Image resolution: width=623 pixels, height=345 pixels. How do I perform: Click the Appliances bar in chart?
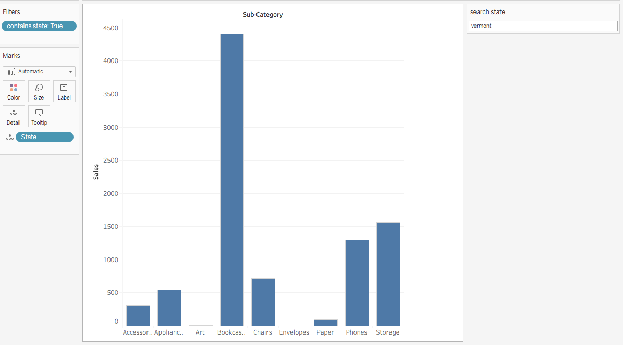[x=169, y=307]
